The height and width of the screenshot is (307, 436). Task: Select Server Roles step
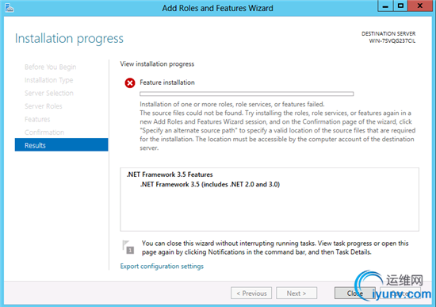point(44,106)
